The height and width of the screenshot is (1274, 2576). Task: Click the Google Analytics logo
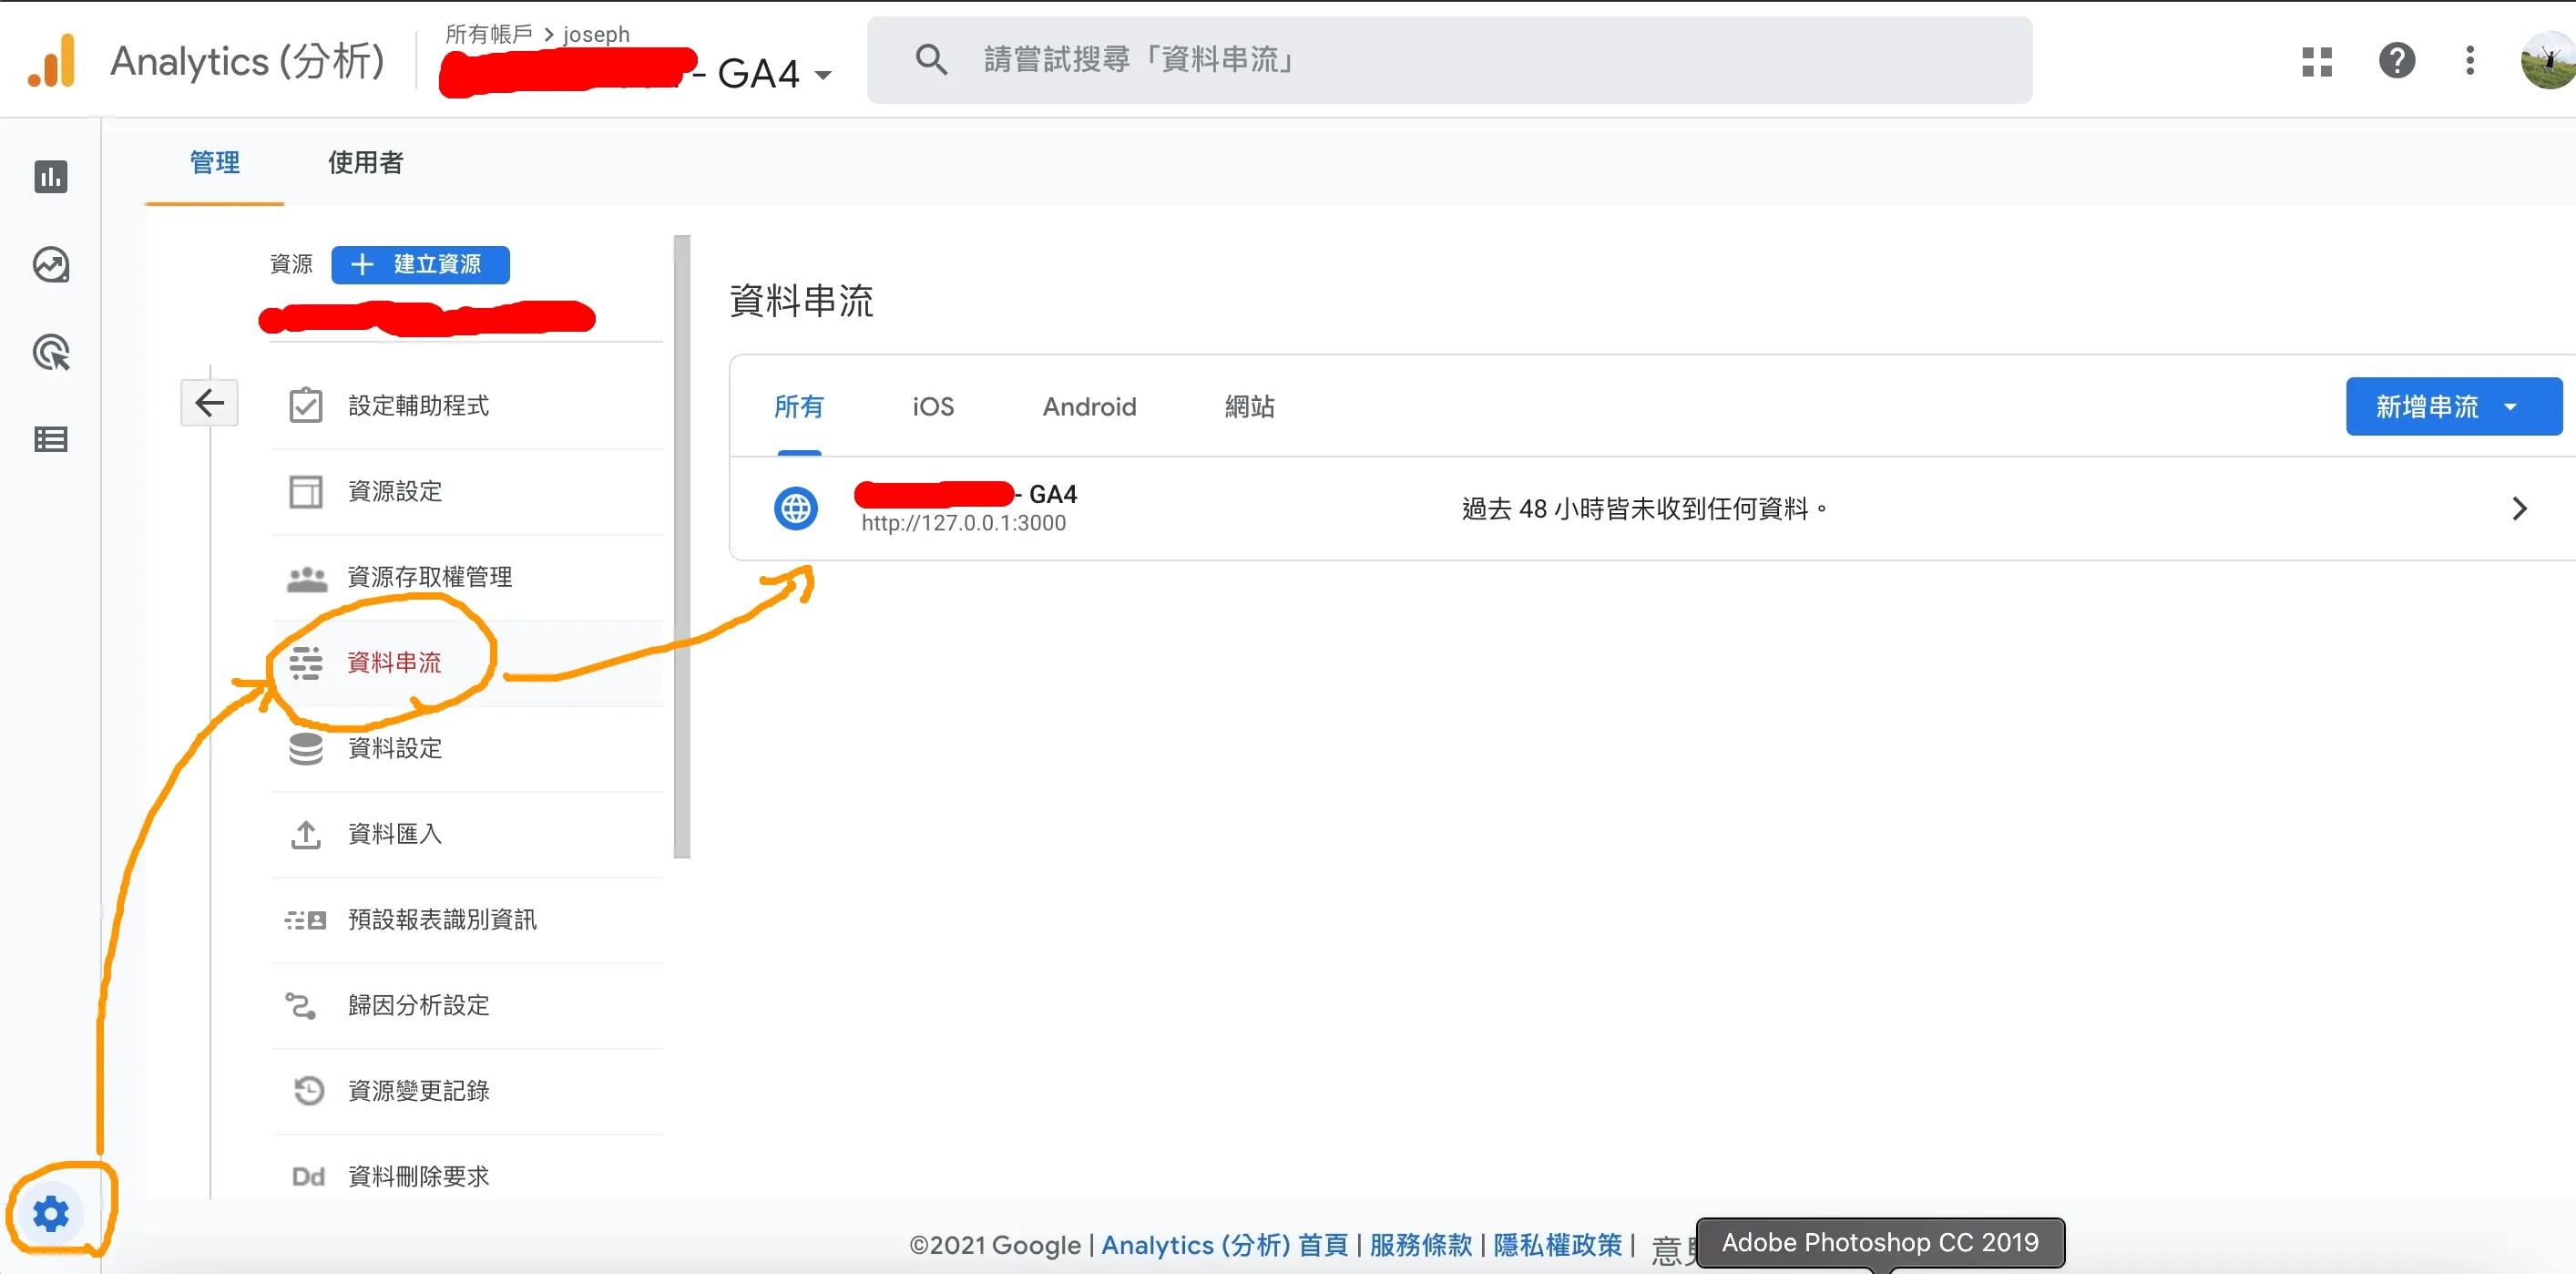(x=52, y=60)
